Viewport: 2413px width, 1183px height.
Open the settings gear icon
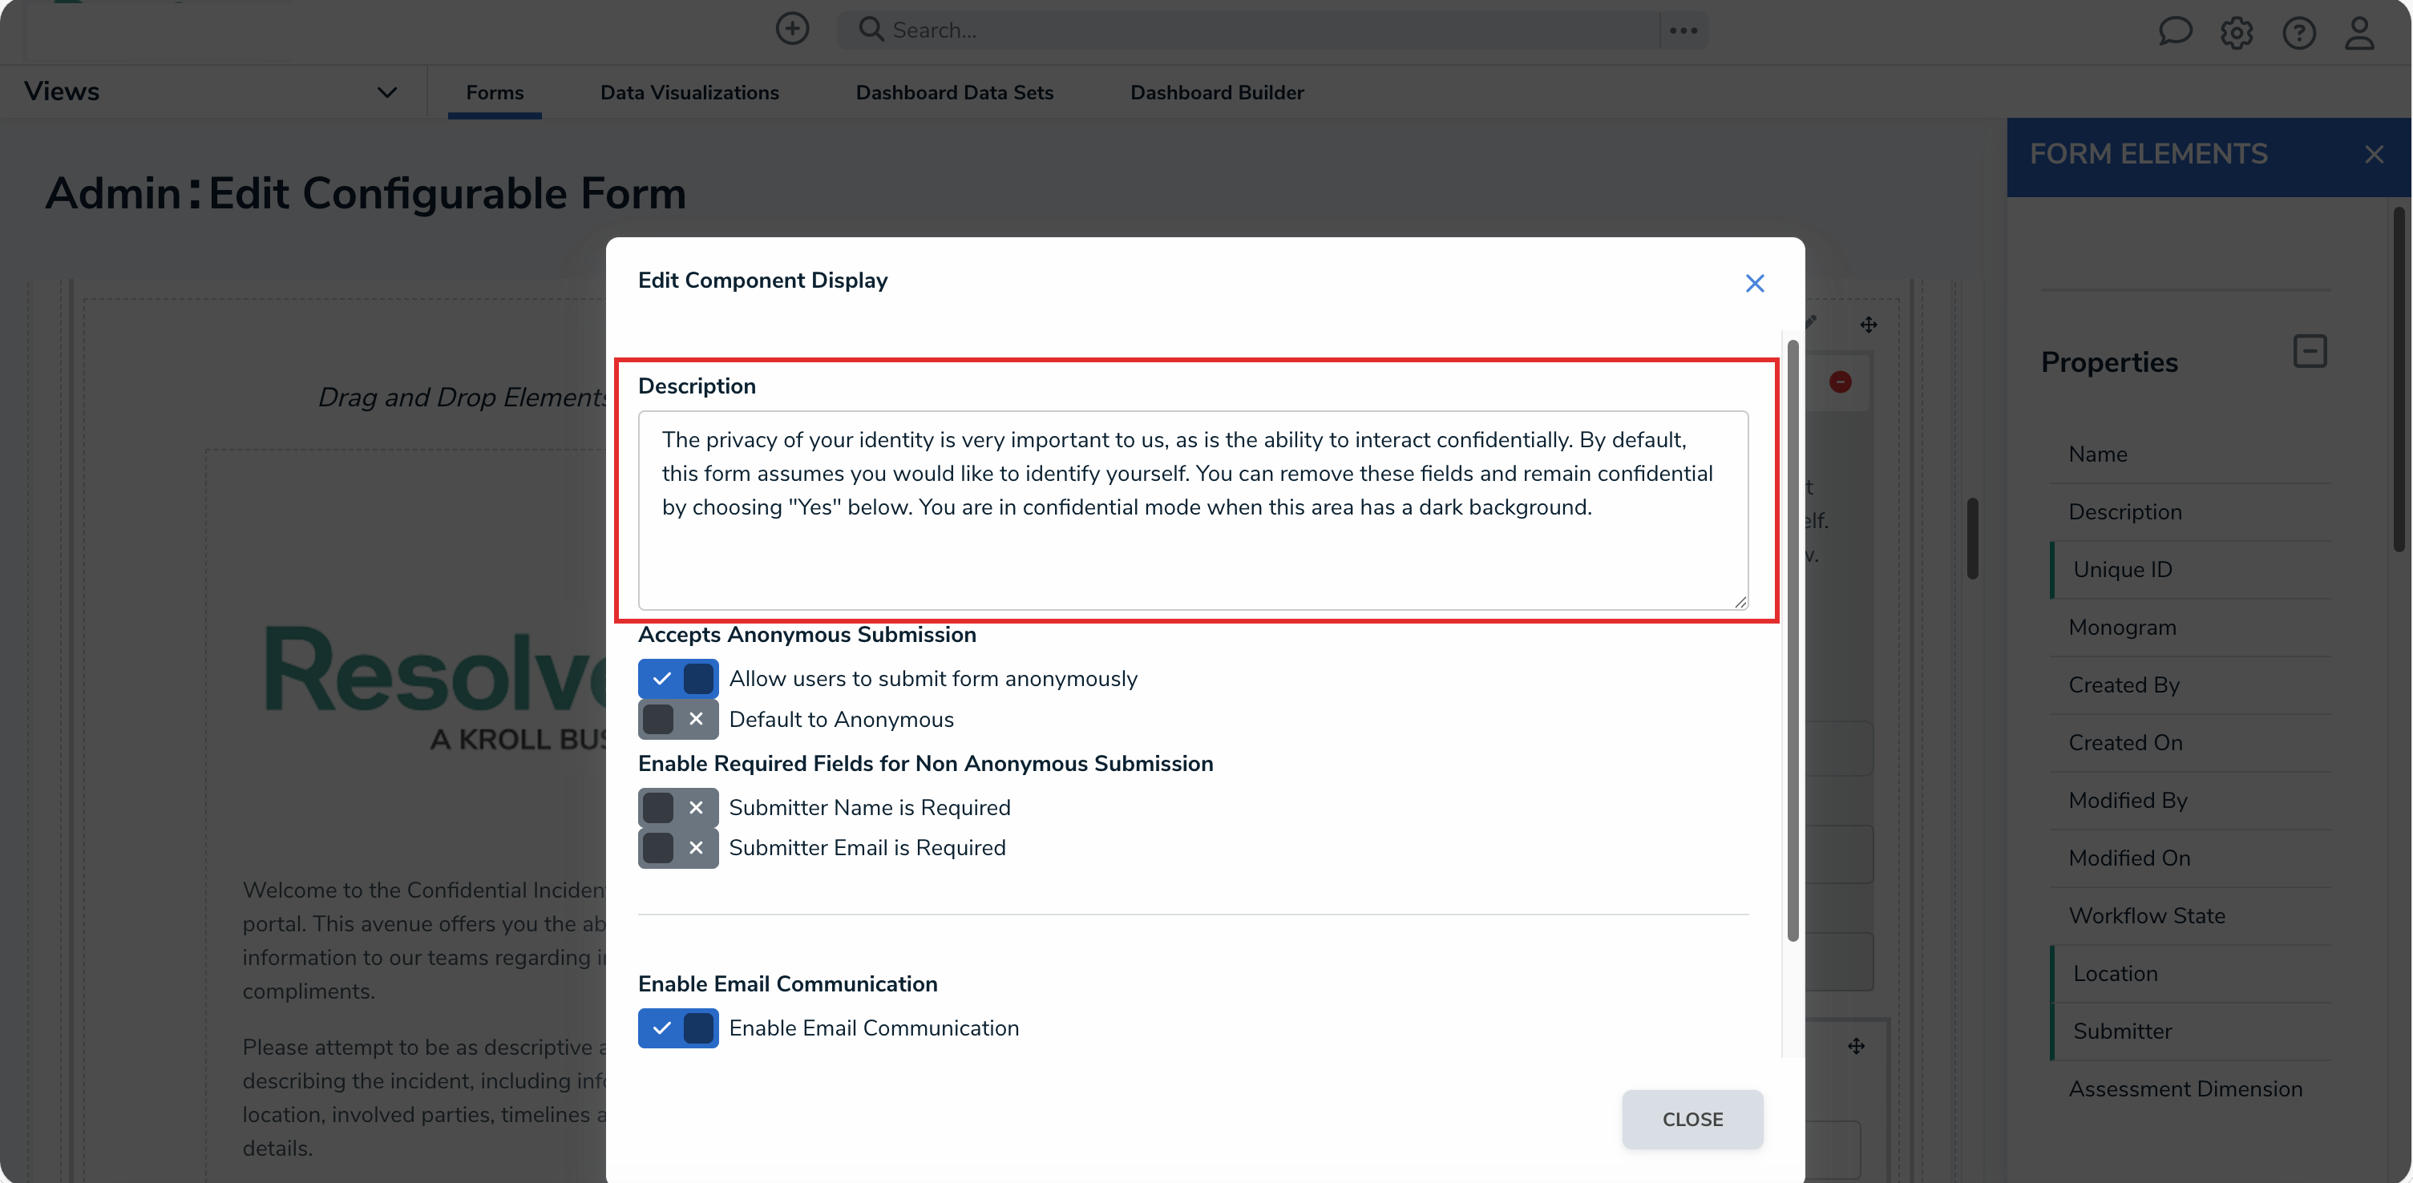[2237, 32]
